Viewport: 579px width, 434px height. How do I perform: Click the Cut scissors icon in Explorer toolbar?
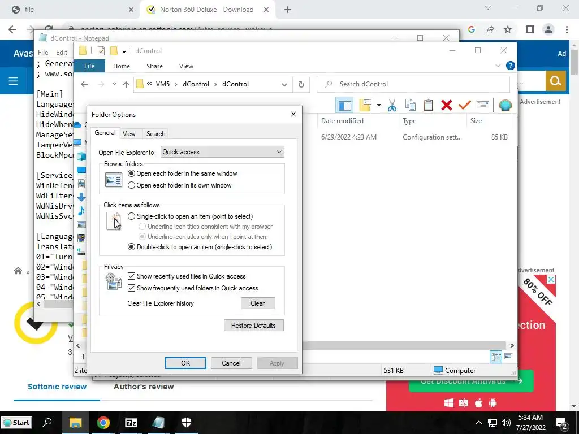click(392, 106)
